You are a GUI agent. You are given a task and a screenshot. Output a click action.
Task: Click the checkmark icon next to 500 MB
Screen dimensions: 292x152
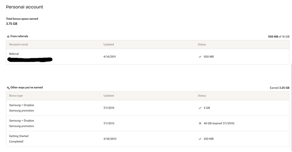coord(200,57)
